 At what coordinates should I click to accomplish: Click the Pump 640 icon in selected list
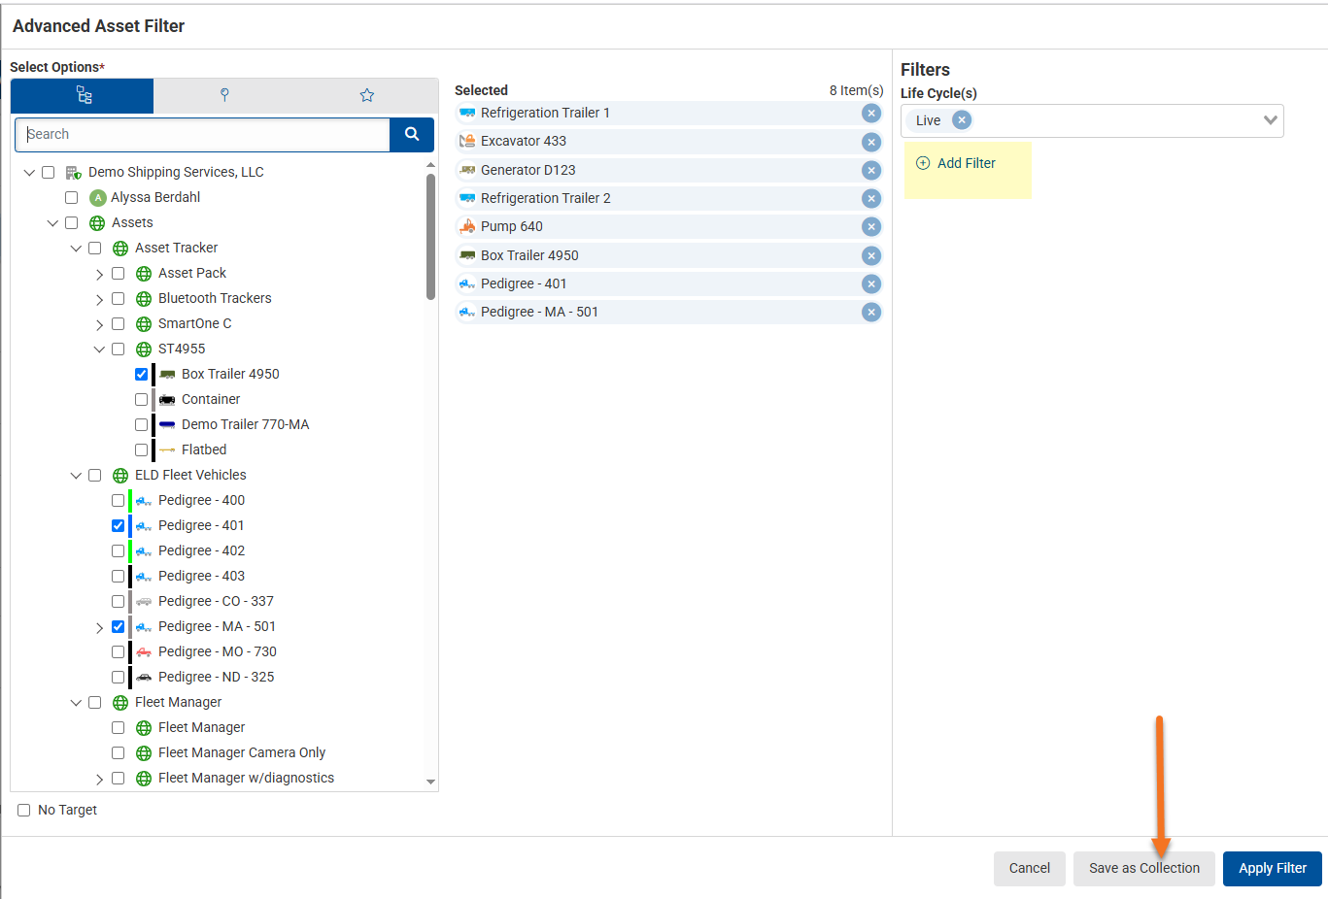click(467, 226)
